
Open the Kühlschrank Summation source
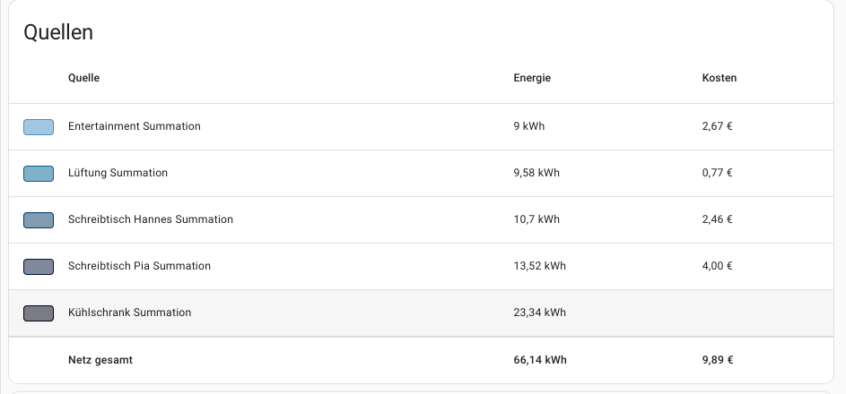[129, 313]
